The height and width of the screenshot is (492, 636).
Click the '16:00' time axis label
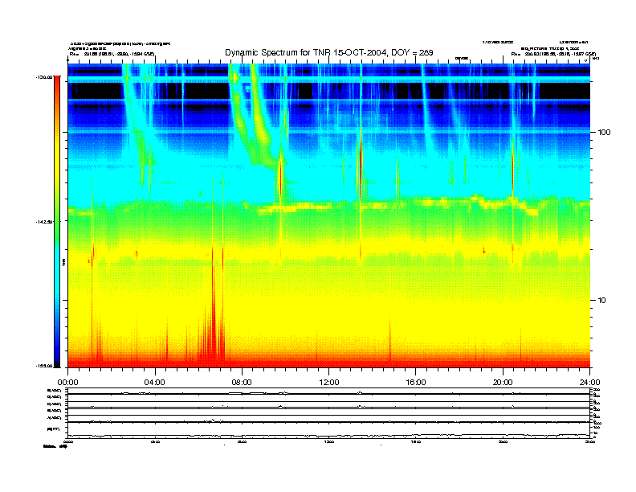pos(416,383)
